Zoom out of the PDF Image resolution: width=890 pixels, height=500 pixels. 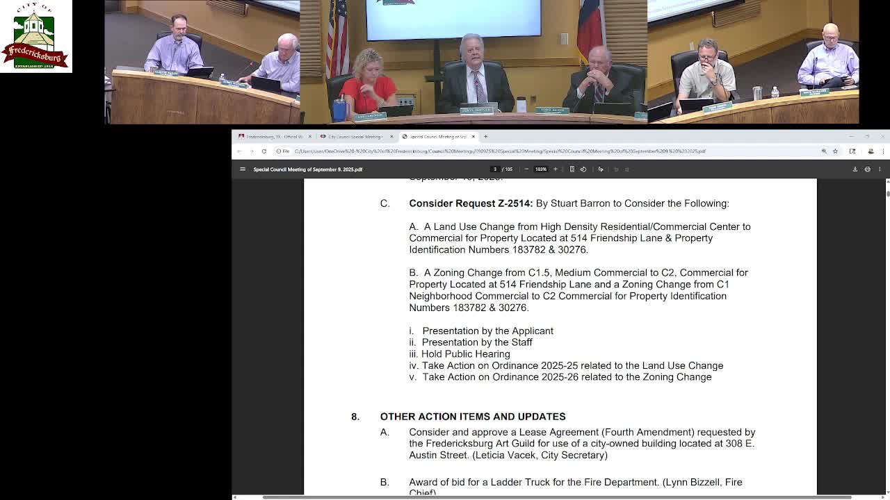click(526, 169)
